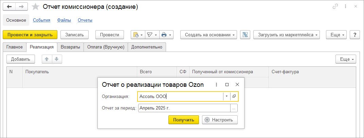Open the Создать на основании dropdown
This screenshot has width=364, height=138.
pyautogui.click(x=208, y=35)
